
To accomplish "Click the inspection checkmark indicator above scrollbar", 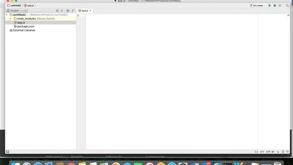I will [x=288, y=15].
